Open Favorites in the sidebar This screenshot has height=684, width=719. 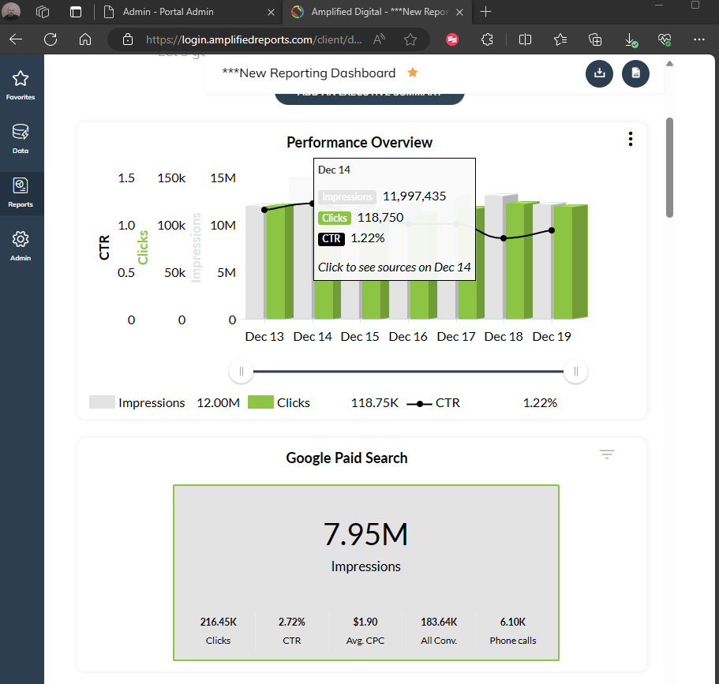(21, 84)
